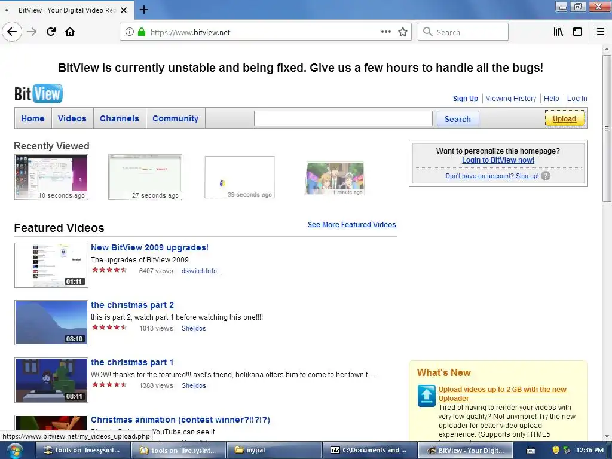Open the Community tab
Screen dimensions: 612x459
[x=175, y=118]
